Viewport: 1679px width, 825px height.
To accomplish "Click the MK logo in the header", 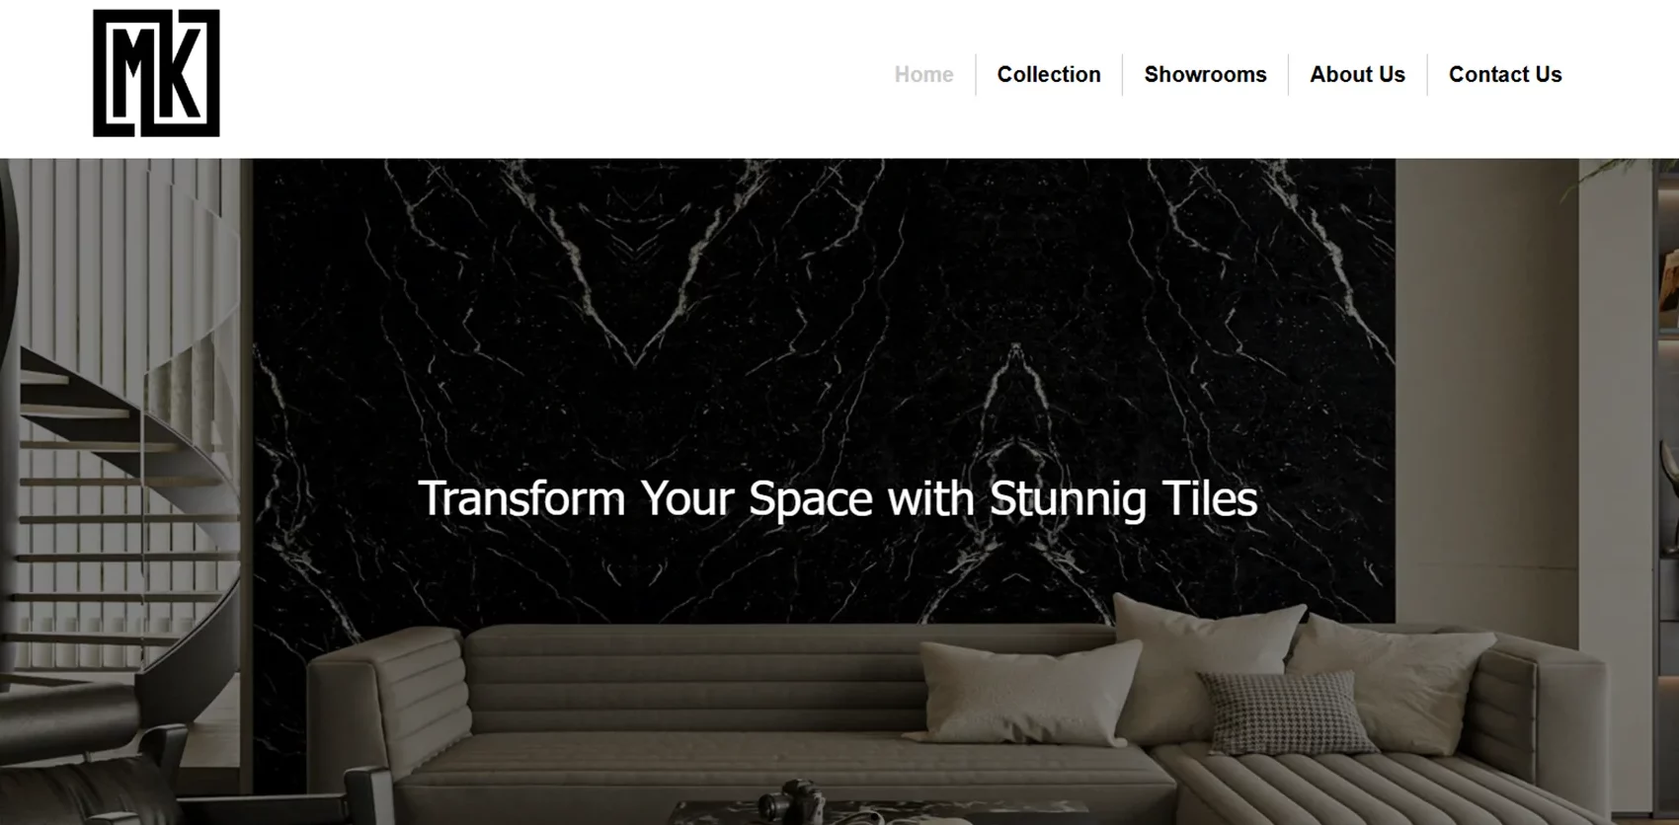I will (x=156, y=73).
